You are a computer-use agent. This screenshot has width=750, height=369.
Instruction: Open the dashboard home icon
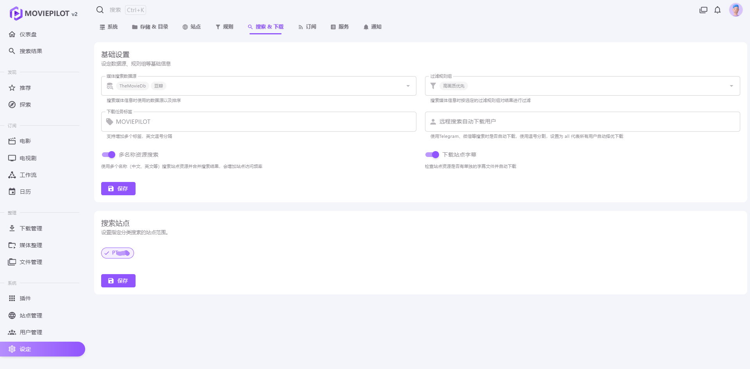(12, 34)
